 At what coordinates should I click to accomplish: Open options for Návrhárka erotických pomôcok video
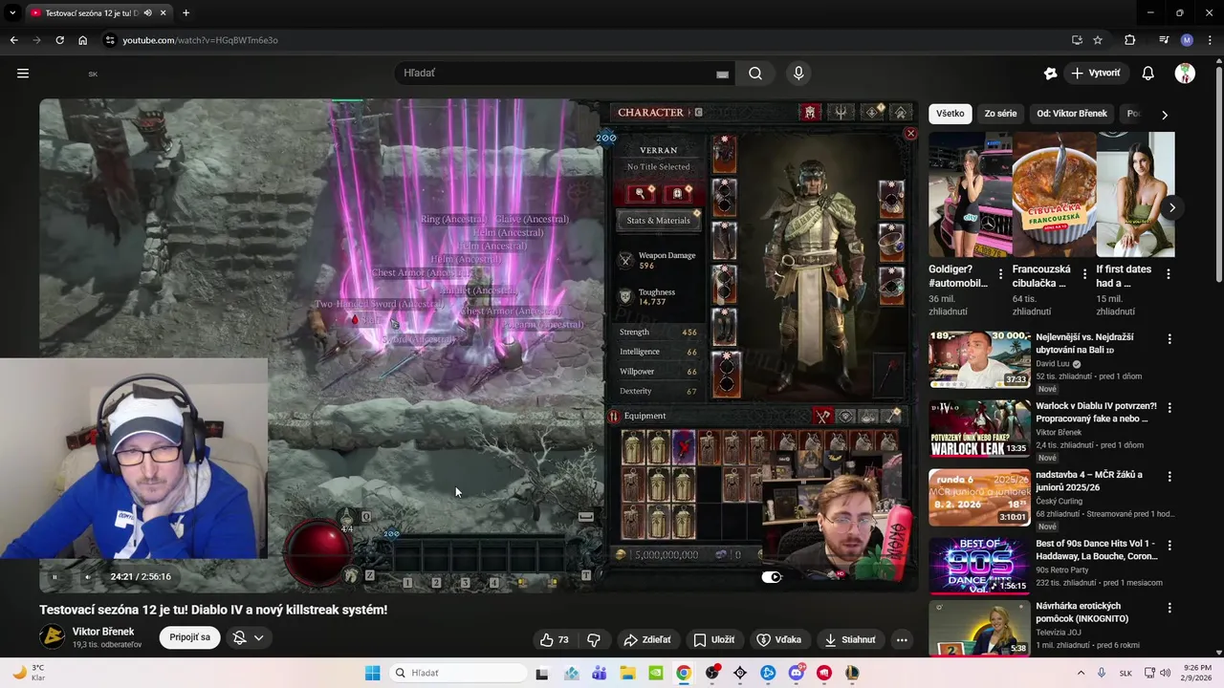click(1169, 608)
